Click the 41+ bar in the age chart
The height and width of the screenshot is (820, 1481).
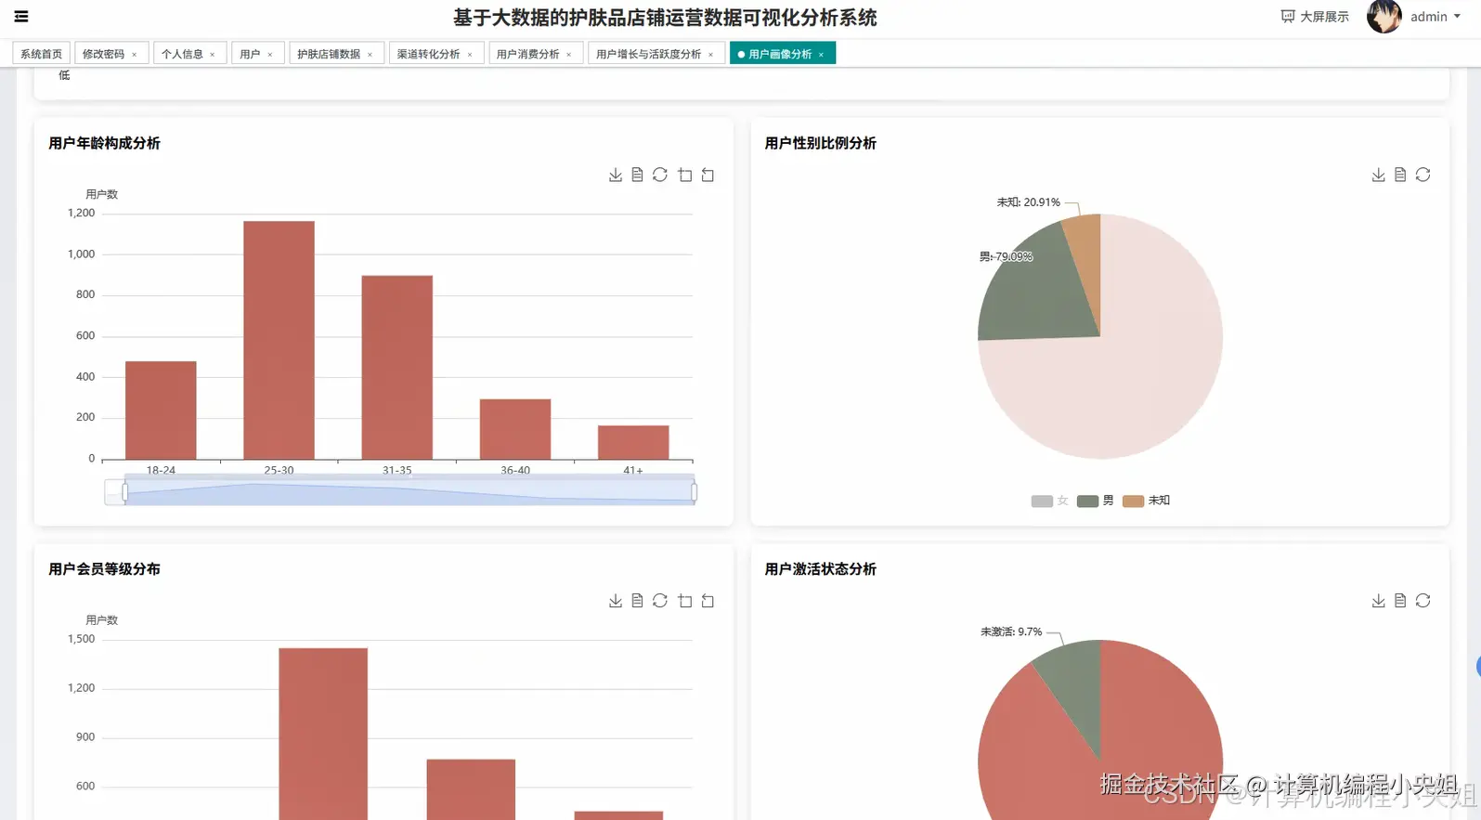coord(633,442)
